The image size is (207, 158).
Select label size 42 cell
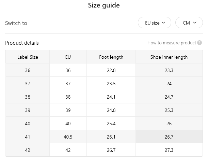28,150
